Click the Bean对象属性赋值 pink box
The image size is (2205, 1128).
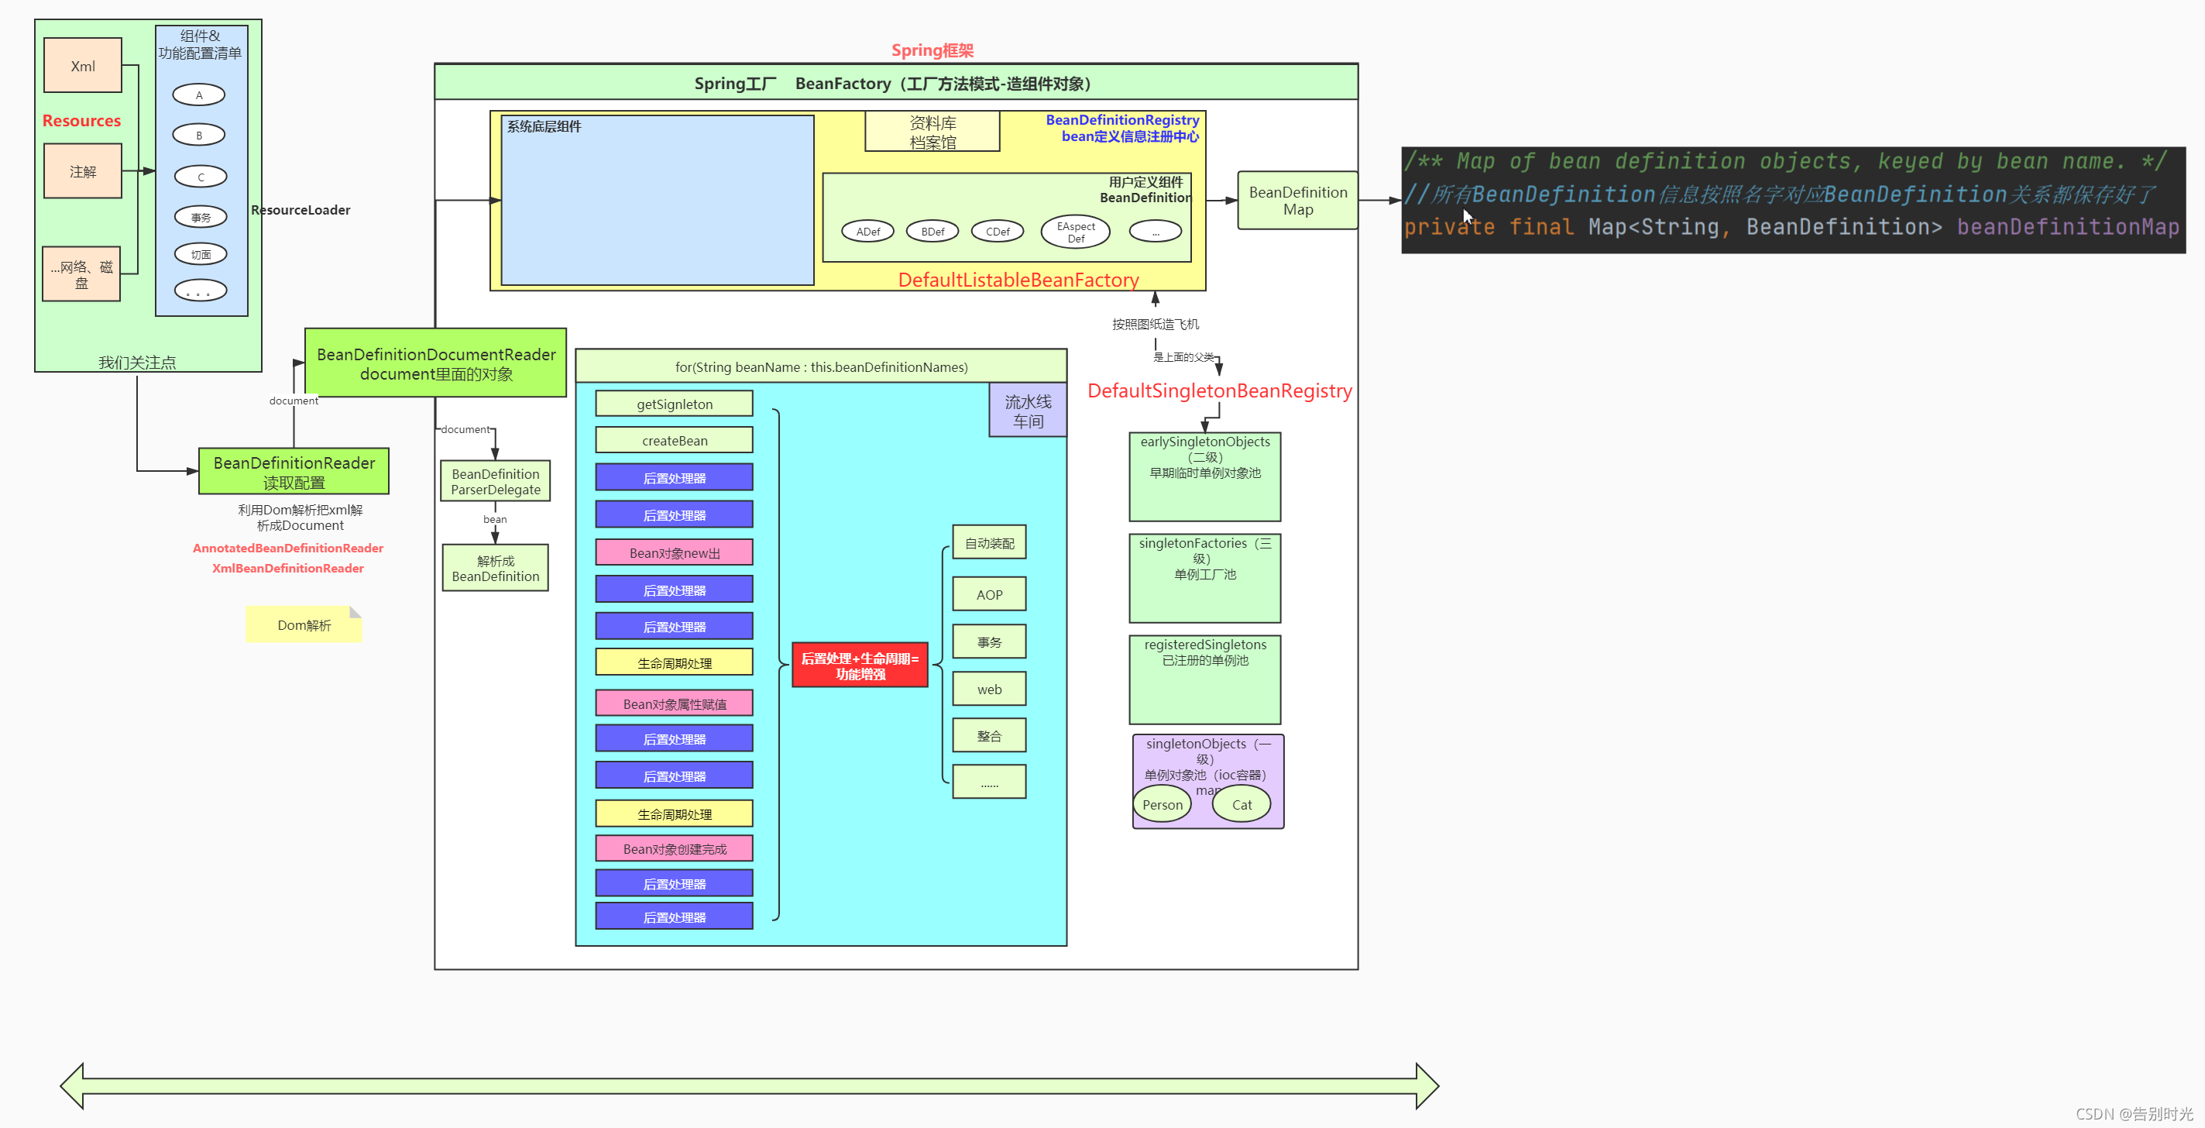[x=675, y=703]
